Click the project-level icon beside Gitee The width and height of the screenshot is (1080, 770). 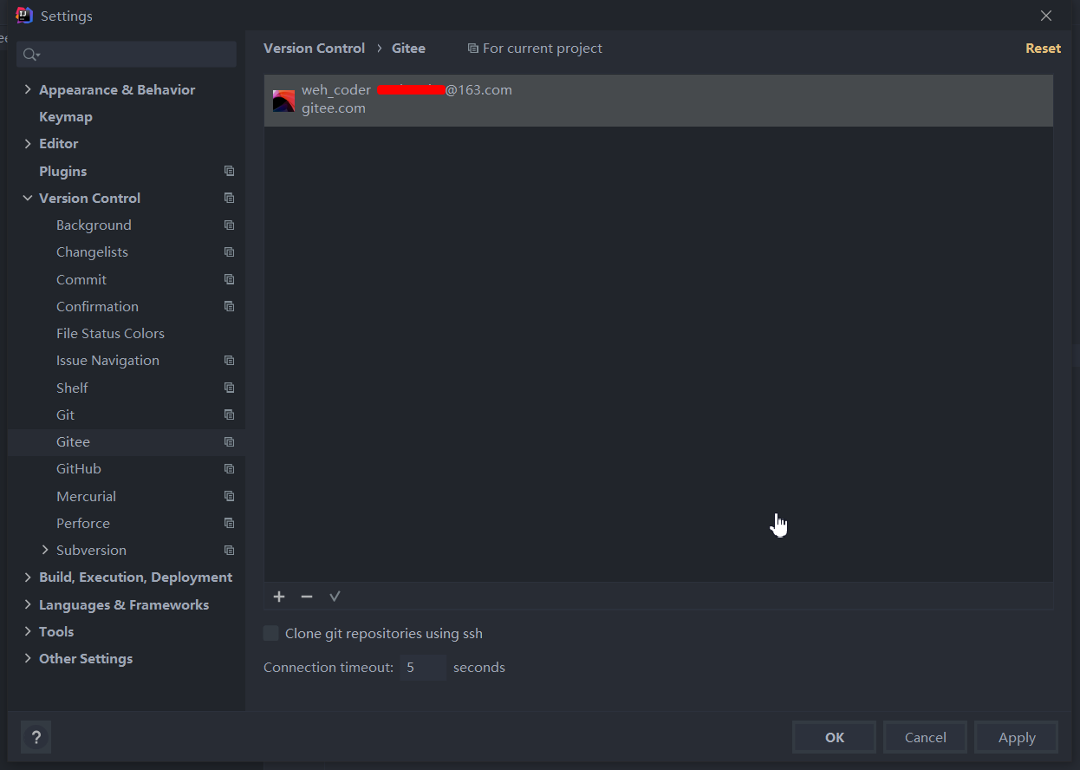(x=229, y=442)
